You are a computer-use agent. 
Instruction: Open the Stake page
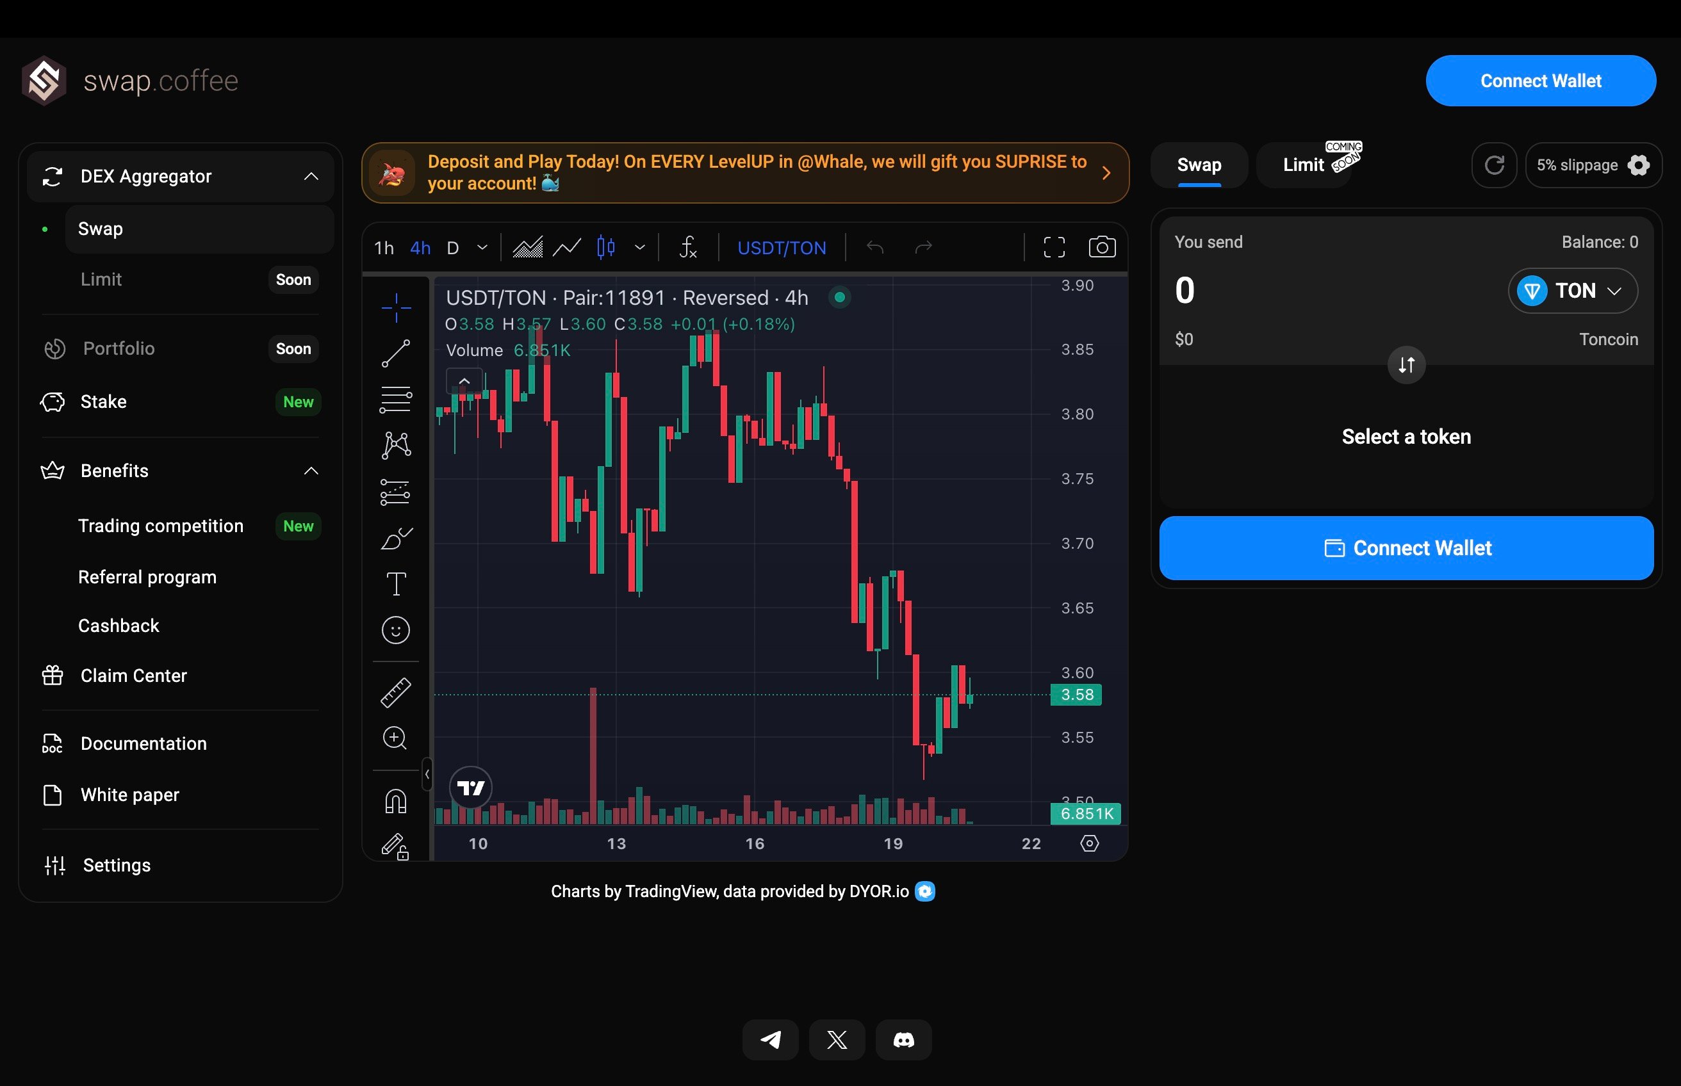coord(181,402)
